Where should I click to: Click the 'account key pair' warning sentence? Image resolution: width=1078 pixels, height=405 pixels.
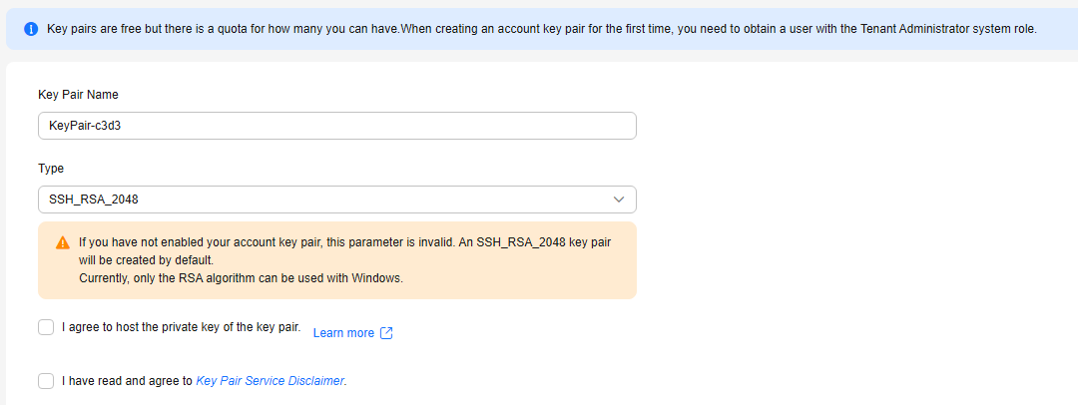tap(345, 251)
